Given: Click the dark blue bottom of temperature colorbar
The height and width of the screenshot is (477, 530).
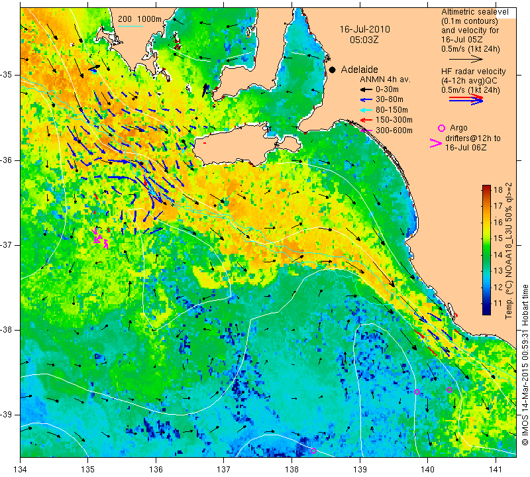Looking at the screenshot, I should (486, 311).
